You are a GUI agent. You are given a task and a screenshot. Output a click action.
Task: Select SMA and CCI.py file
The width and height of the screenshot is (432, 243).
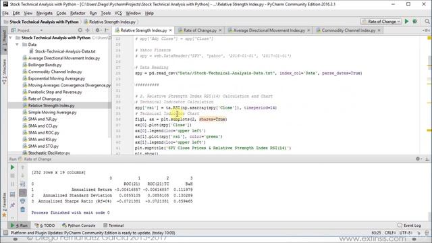click(x=43, y=126)
